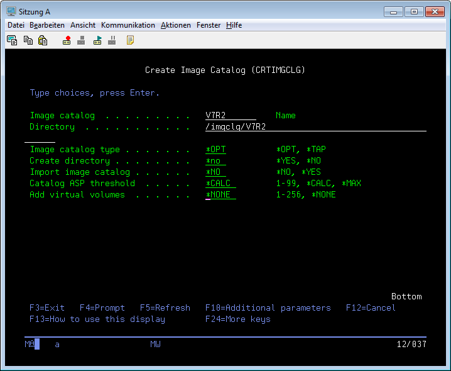This screenshot has height=371, width=451.
Task: Click the record macro icon with red dot
Action: [x=67, y=40]
